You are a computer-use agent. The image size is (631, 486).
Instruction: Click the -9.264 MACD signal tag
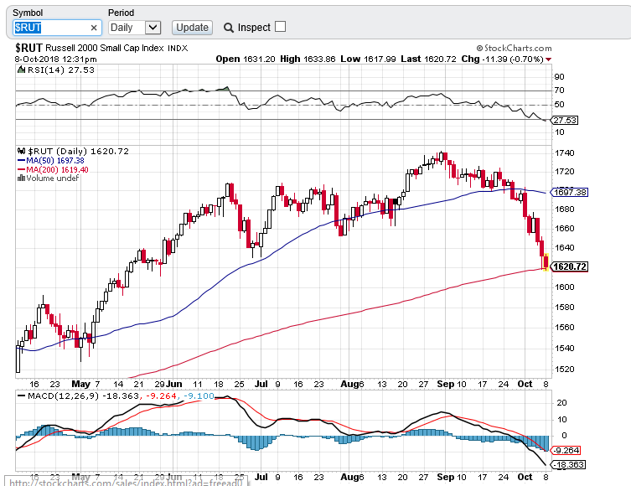566,450
